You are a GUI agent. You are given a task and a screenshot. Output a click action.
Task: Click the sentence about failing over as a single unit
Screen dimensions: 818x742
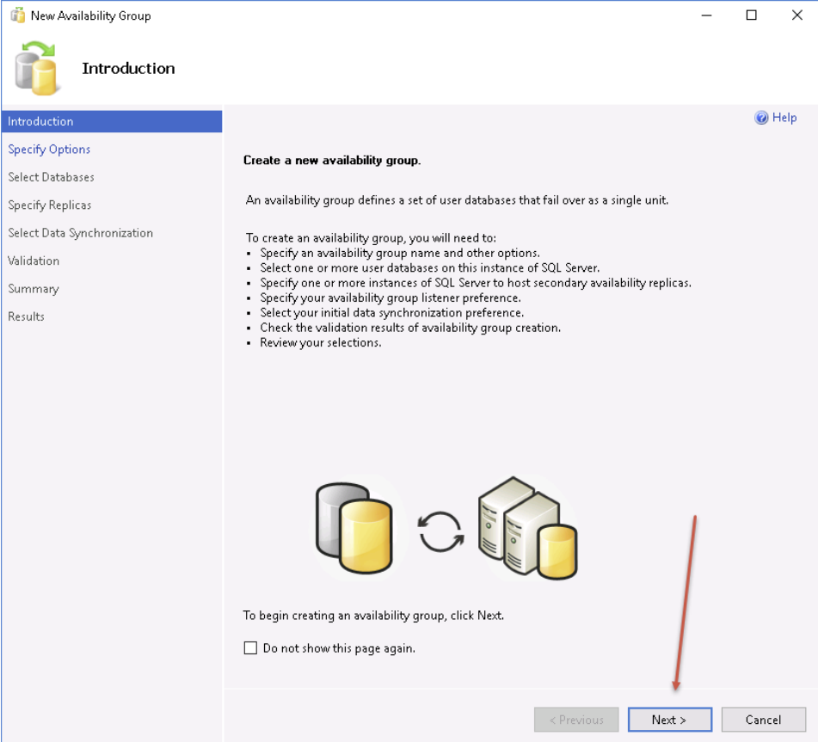click(x=457, y=200)
